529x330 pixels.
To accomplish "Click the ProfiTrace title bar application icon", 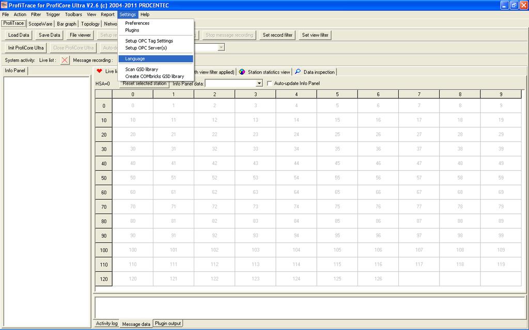I will tap(4, 5).
